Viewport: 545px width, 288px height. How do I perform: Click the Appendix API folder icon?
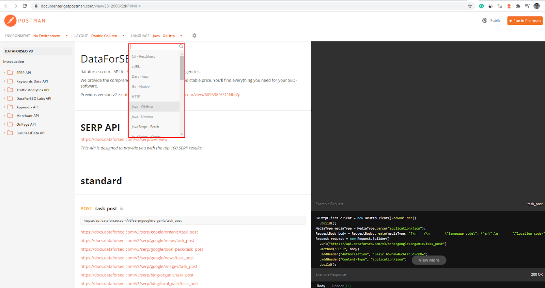click(10, 107)
